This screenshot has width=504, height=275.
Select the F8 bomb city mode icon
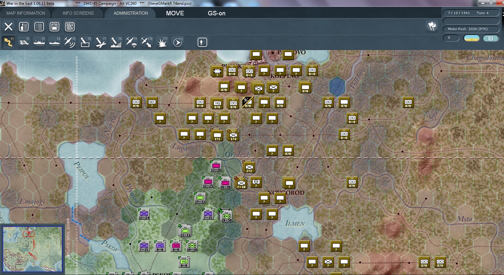coord(116,42)
